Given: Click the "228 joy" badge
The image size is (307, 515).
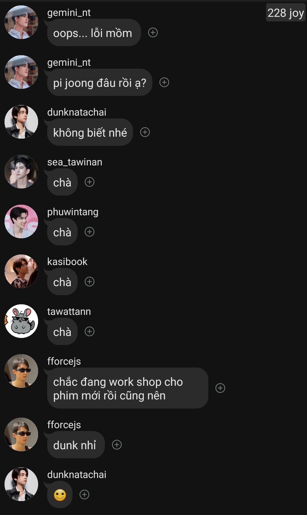Looking at the screenshot, I should (286, 13).
